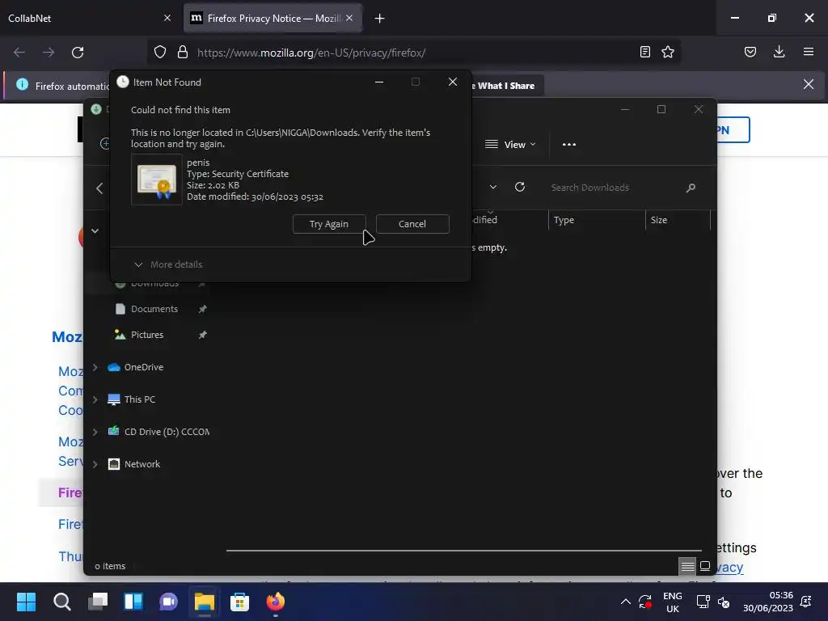Open Documents in Explorer sidebar

click(x=154, y=309)
